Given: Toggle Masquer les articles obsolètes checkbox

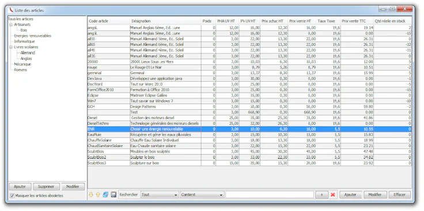Looking at the screenshot, I should [12, 195].
